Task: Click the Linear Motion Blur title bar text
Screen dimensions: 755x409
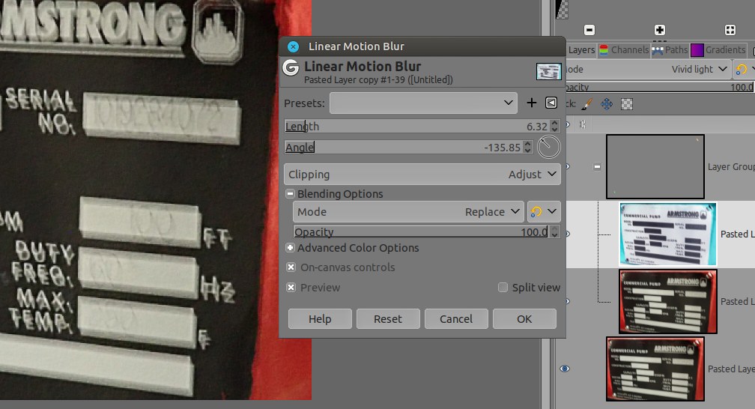Action: tap(357, 46)
